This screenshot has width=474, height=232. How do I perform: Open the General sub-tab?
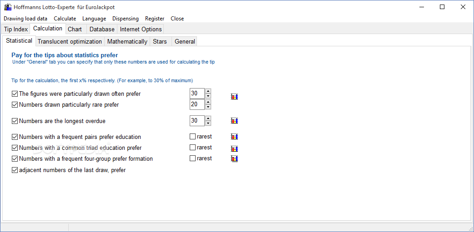(x=185, y=41)
